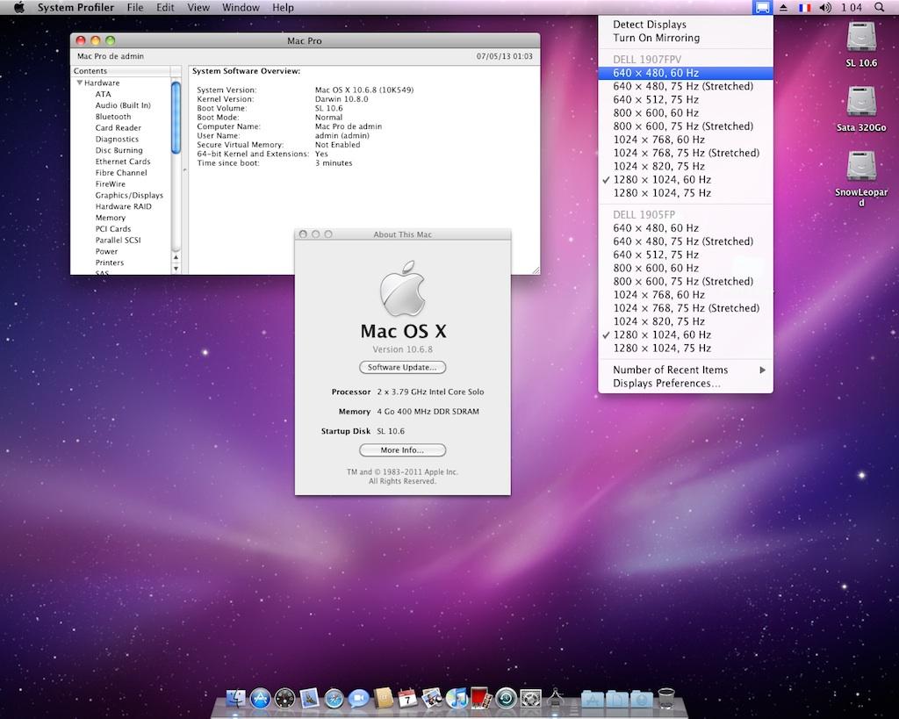Click the More Info… button
Image resolution: width=899 pixels, height=719 pixels.
click(402, 450)
